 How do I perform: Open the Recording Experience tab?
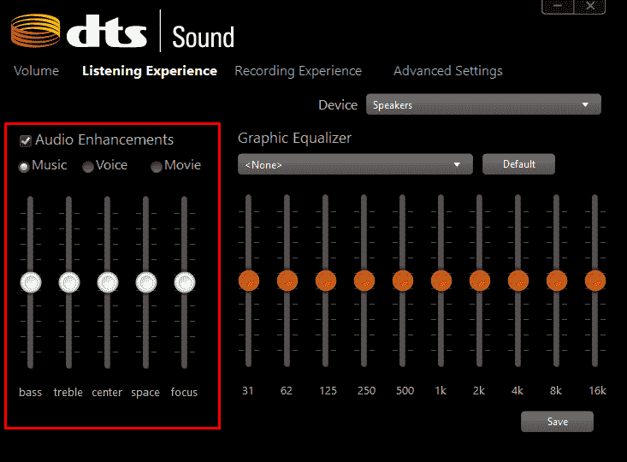pyautogui.click(x=298, y=71)
